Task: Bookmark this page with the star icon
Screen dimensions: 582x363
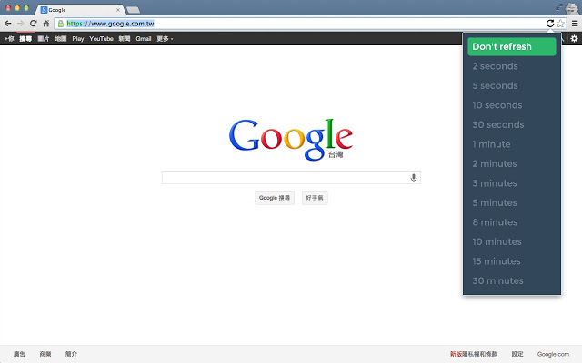Action: pyautogui.click(x=560, y=24)
